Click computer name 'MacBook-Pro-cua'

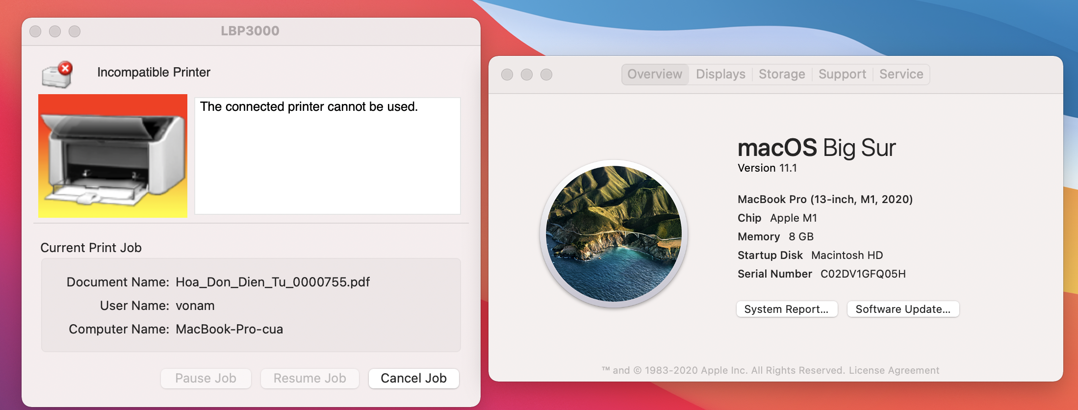(230, 329)
